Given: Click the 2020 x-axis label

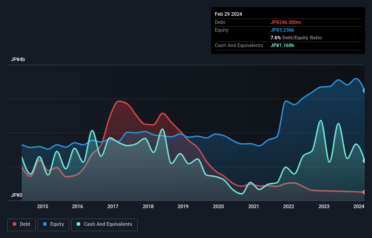Looking at the screenshot, I should pos(218,206).
